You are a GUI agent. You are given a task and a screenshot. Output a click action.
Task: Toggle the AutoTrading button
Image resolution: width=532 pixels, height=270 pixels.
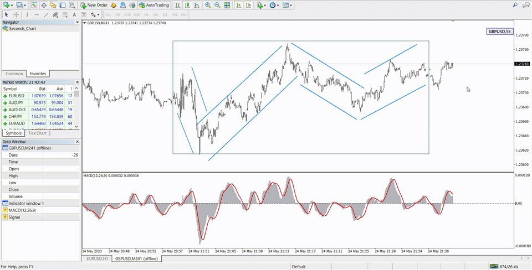tap(154, 5)
